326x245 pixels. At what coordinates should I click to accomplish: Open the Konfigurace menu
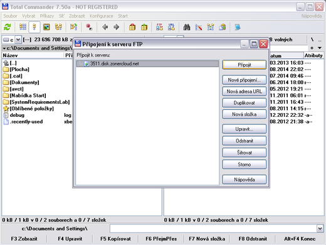102,16
